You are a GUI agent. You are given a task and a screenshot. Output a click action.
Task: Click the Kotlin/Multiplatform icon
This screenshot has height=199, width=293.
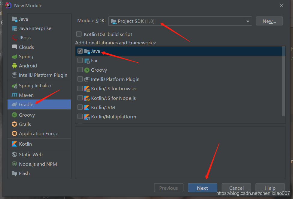pyautogui.click(x=87, y=117)
